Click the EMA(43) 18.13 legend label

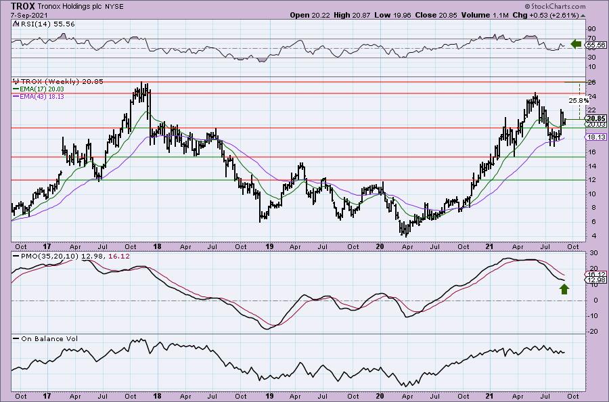pos(42,96)
